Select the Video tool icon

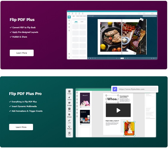[x=69, y=91]
